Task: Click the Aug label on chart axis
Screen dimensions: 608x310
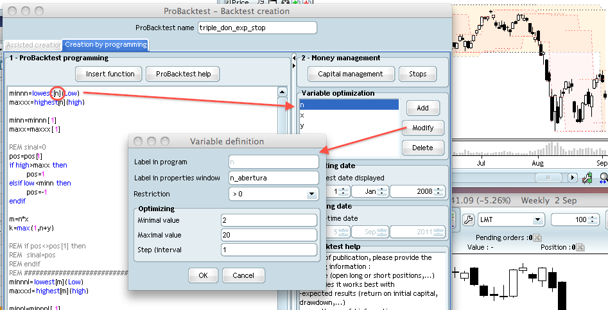Action: click(537, 163)
